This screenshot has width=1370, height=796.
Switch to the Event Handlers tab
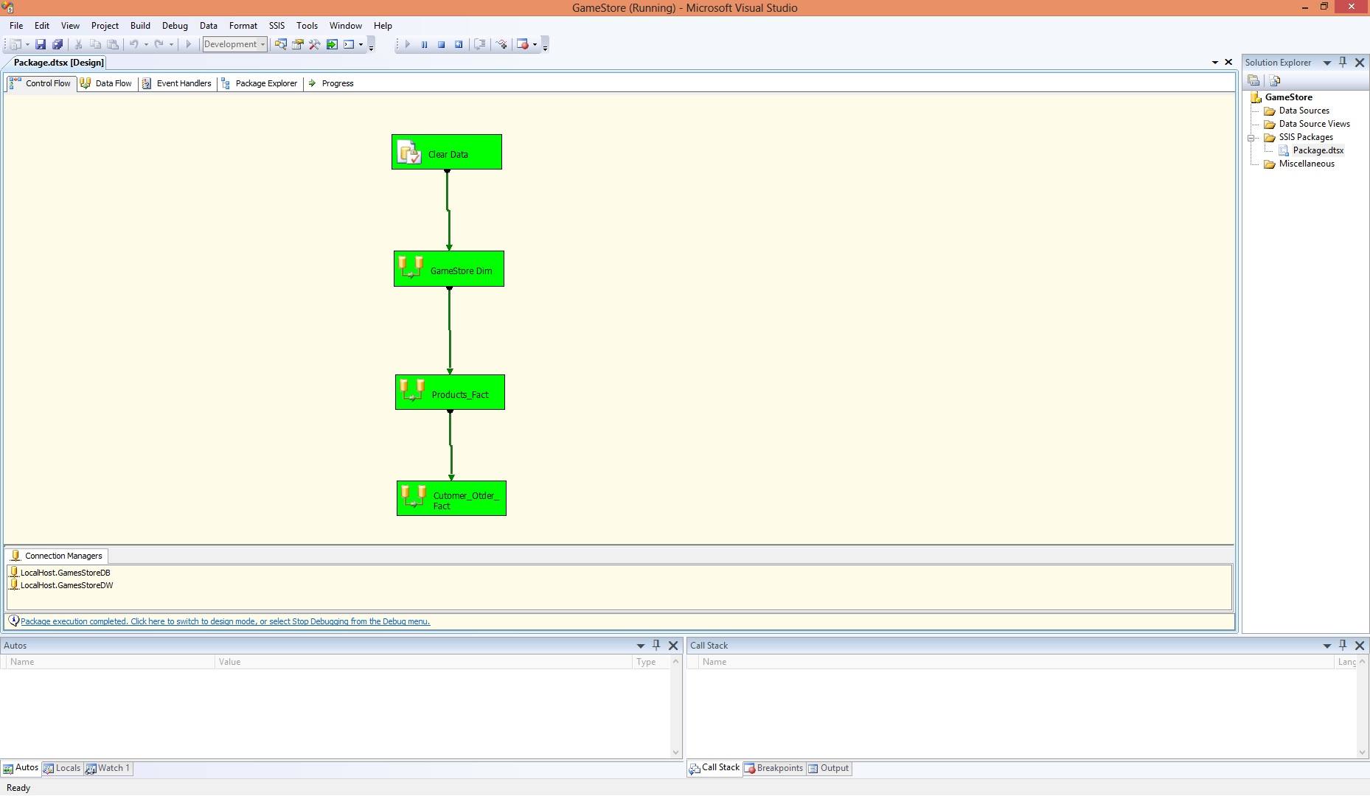point(177,83)
